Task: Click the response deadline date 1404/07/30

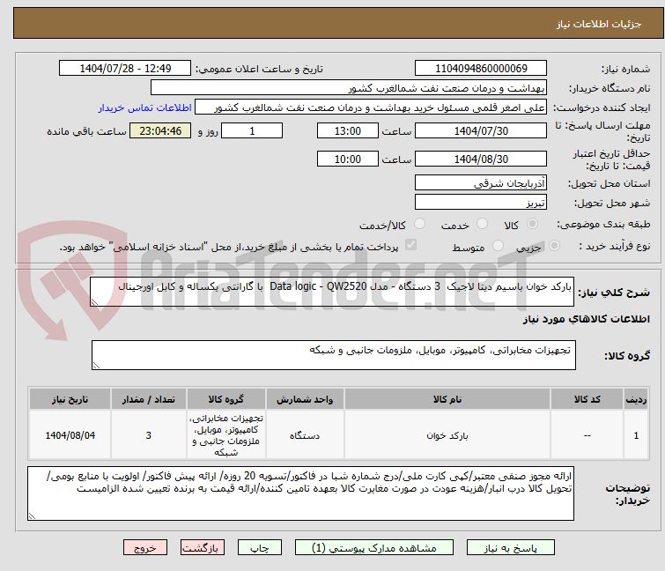Action: coord(481,130)
